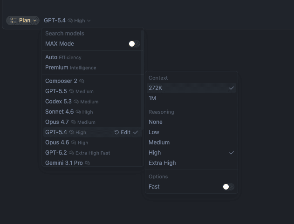Open the GPT-5.4 High model dropdown
Image resolution: width=294 pixels, height=224 pixels.
point(67,20)
